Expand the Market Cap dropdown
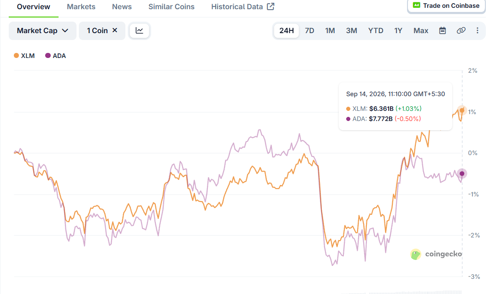The width and height of the screenshot is (490, 294). point(42,30)
